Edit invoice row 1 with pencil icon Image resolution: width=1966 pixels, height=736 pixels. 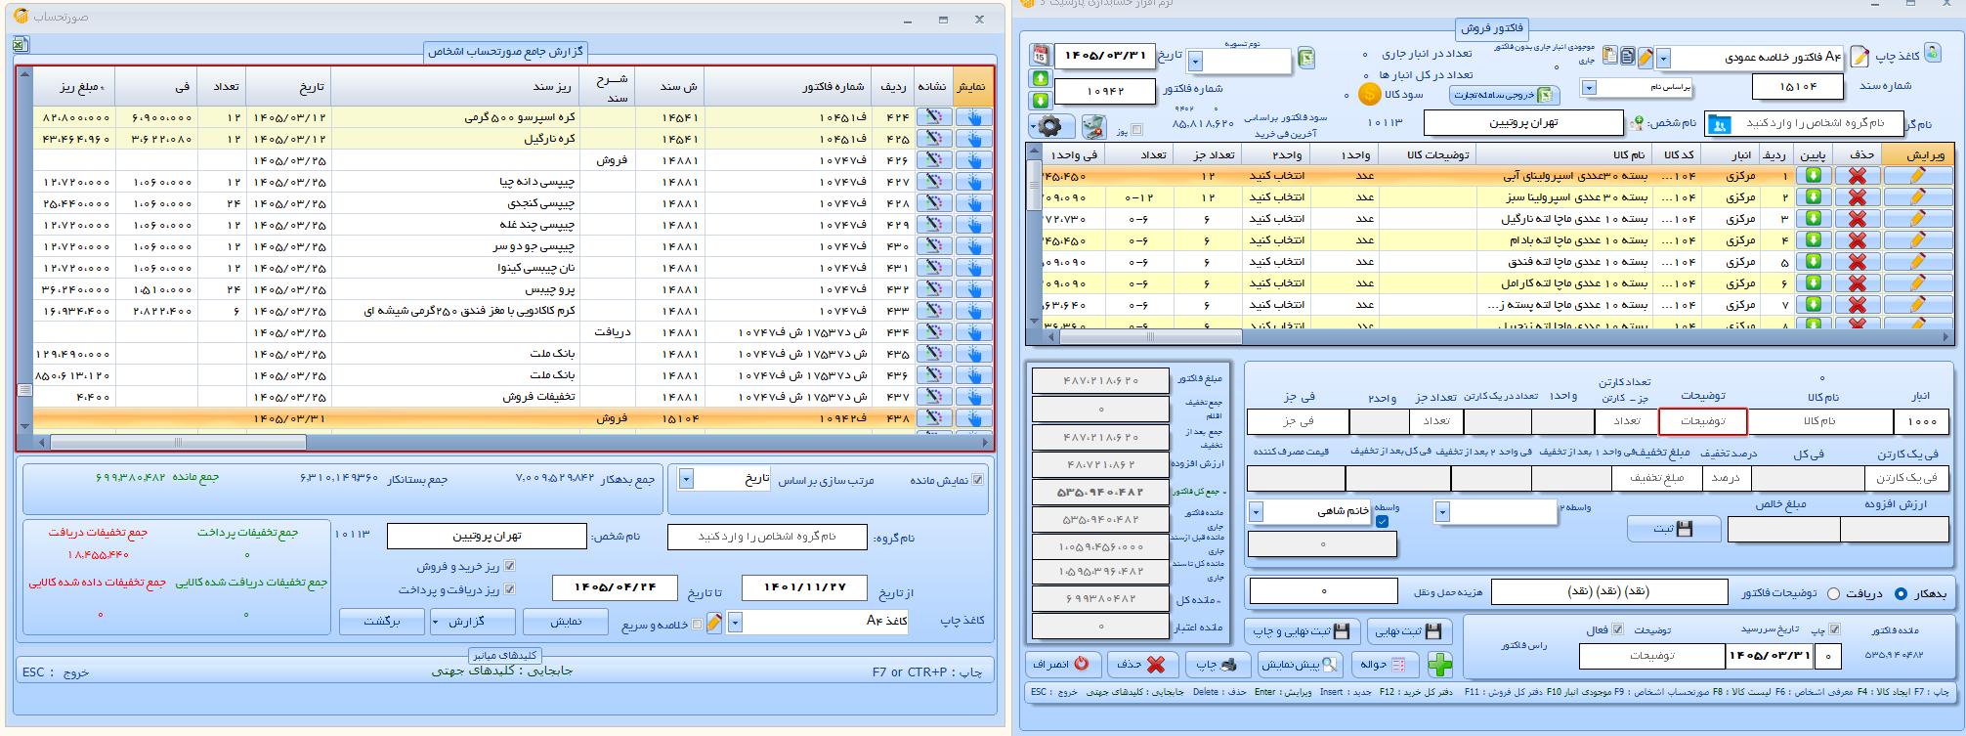[1917, 176]
